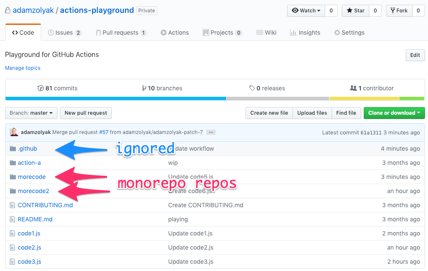Open the Pull requests tab
This screenshot has height=271, width=428.
(121, 33)
